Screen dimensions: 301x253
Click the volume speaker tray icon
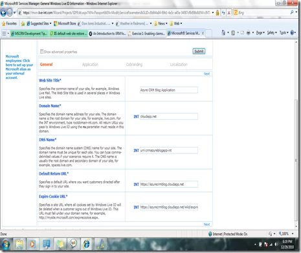276,245
